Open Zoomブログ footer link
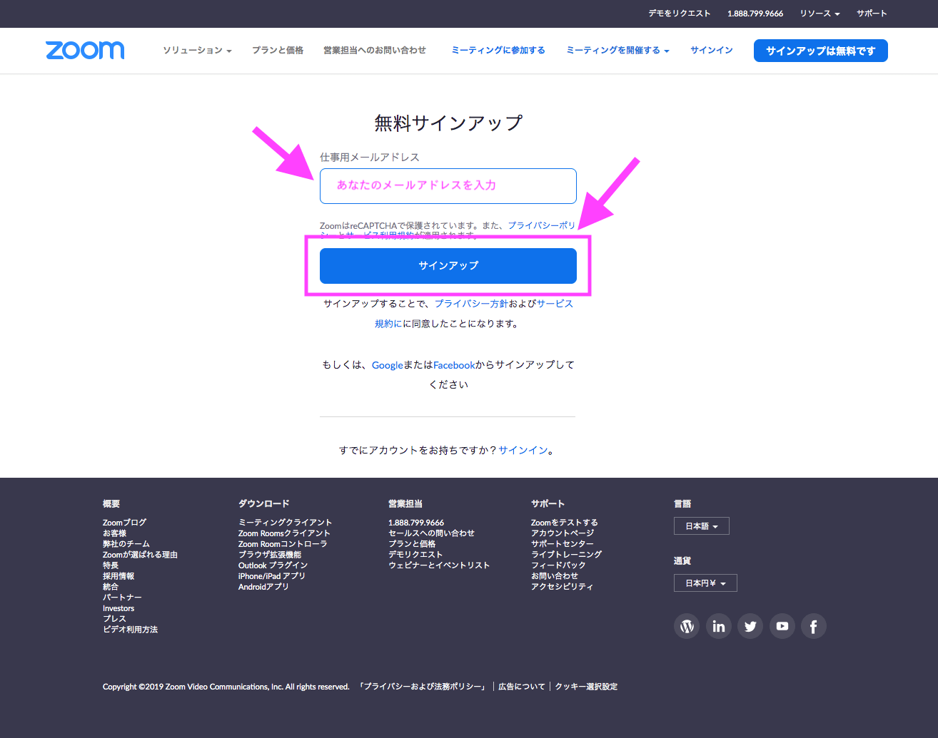 click(x=124, y=523)
